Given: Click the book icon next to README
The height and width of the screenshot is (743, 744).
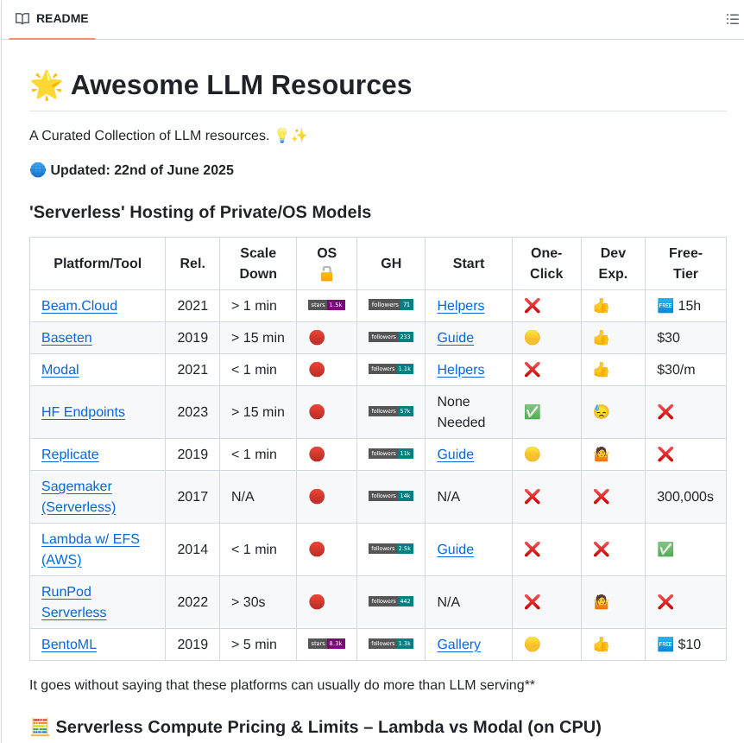Looking at the screenshot, I should 22,18.
